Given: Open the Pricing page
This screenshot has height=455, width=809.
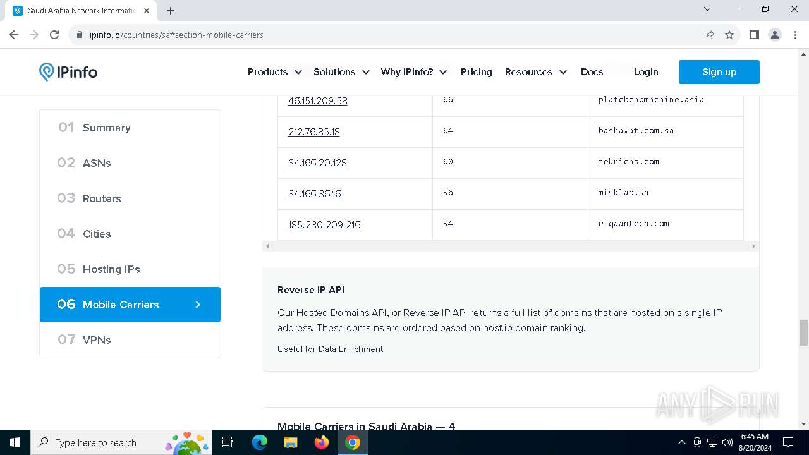Looking at the screenshot, I should pos(476,72).
